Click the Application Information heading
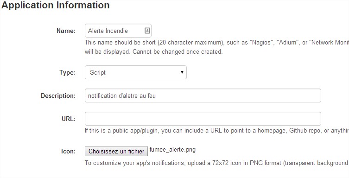This screenshot has width=349, height=178. (56, 5)
